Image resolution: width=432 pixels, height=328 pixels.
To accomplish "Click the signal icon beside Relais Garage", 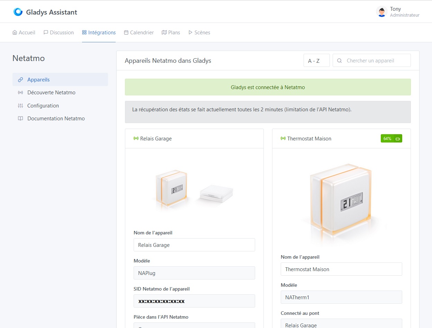I will (136, 138).
